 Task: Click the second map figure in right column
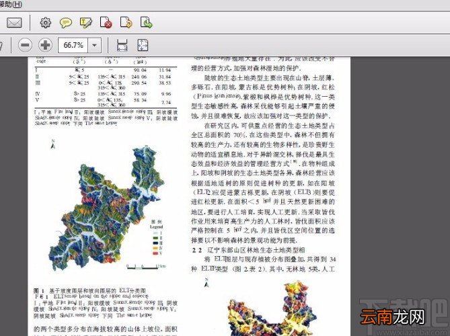272,308
